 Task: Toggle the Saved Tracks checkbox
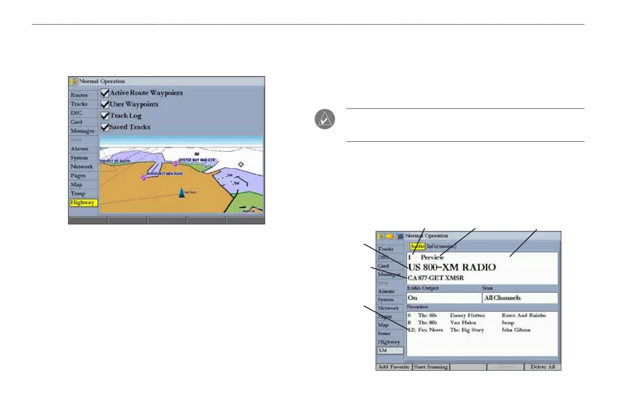coord(104,127)
